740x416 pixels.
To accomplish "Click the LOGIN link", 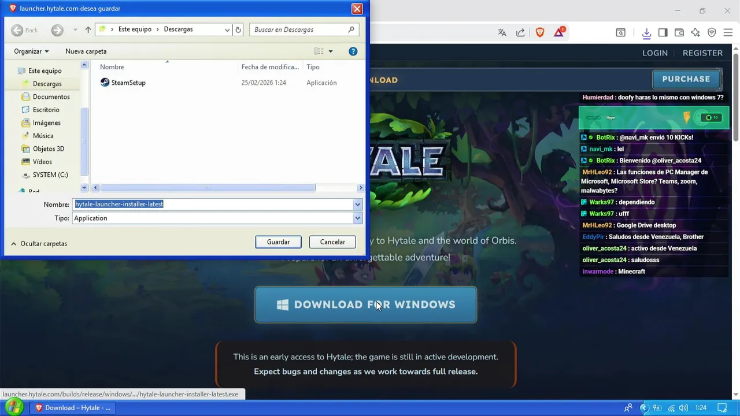I will 655,53.
